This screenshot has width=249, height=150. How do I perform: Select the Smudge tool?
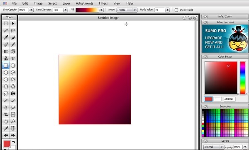tap(13, 107)
